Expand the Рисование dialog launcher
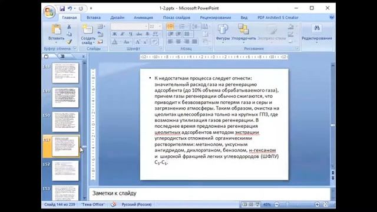The image size is (377, 212). click(297, 48)
